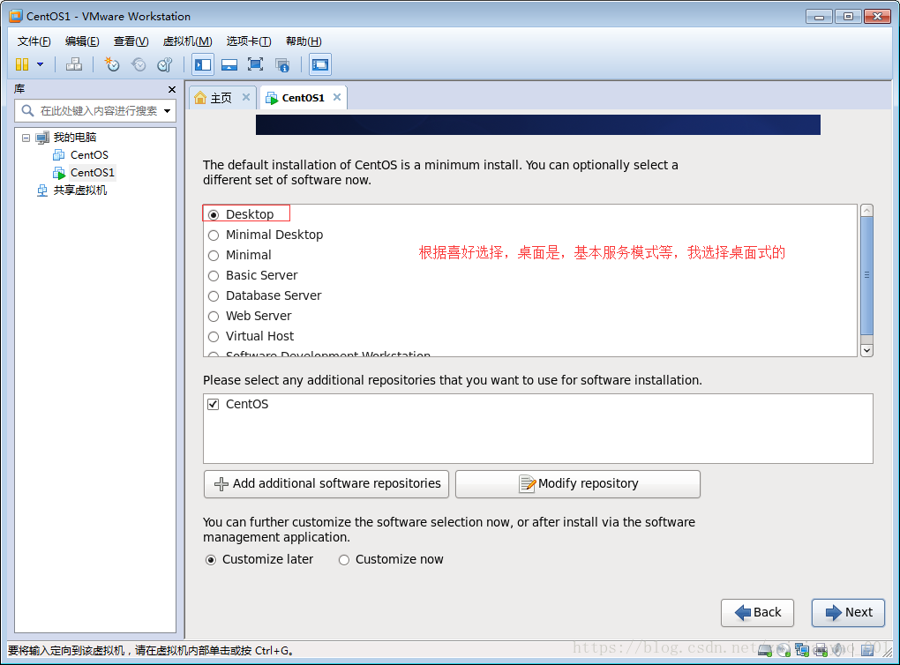
Task: Enter full screen mode icon
Action: 255,64
